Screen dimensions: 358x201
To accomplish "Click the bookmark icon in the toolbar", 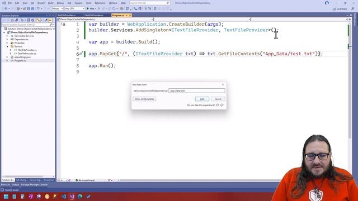I will 155,8.
